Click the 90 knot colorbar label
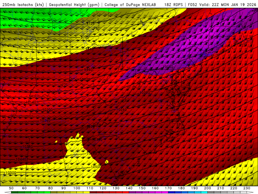The image size is (258, 194). (x=64, y=188)
